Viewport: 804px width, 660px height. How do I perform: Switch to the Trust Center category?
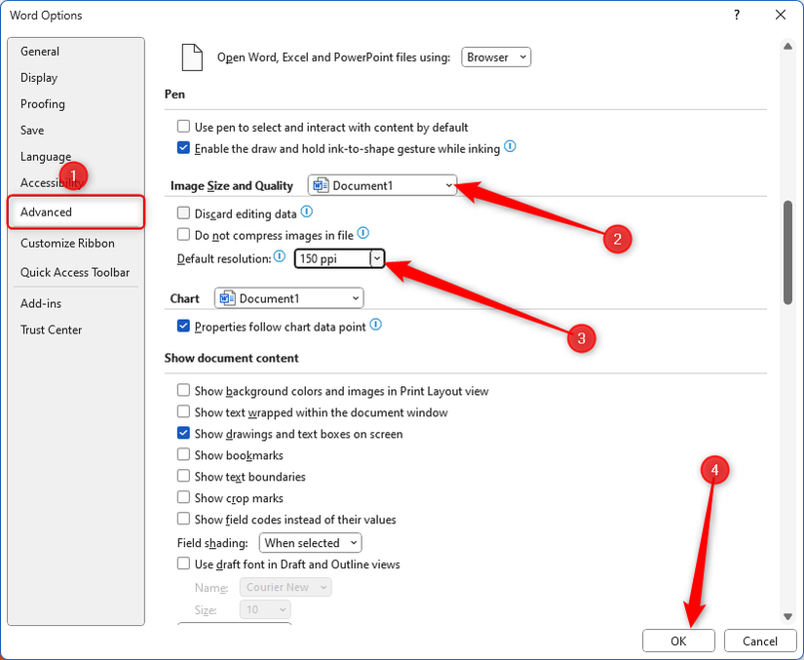(51, 330)
